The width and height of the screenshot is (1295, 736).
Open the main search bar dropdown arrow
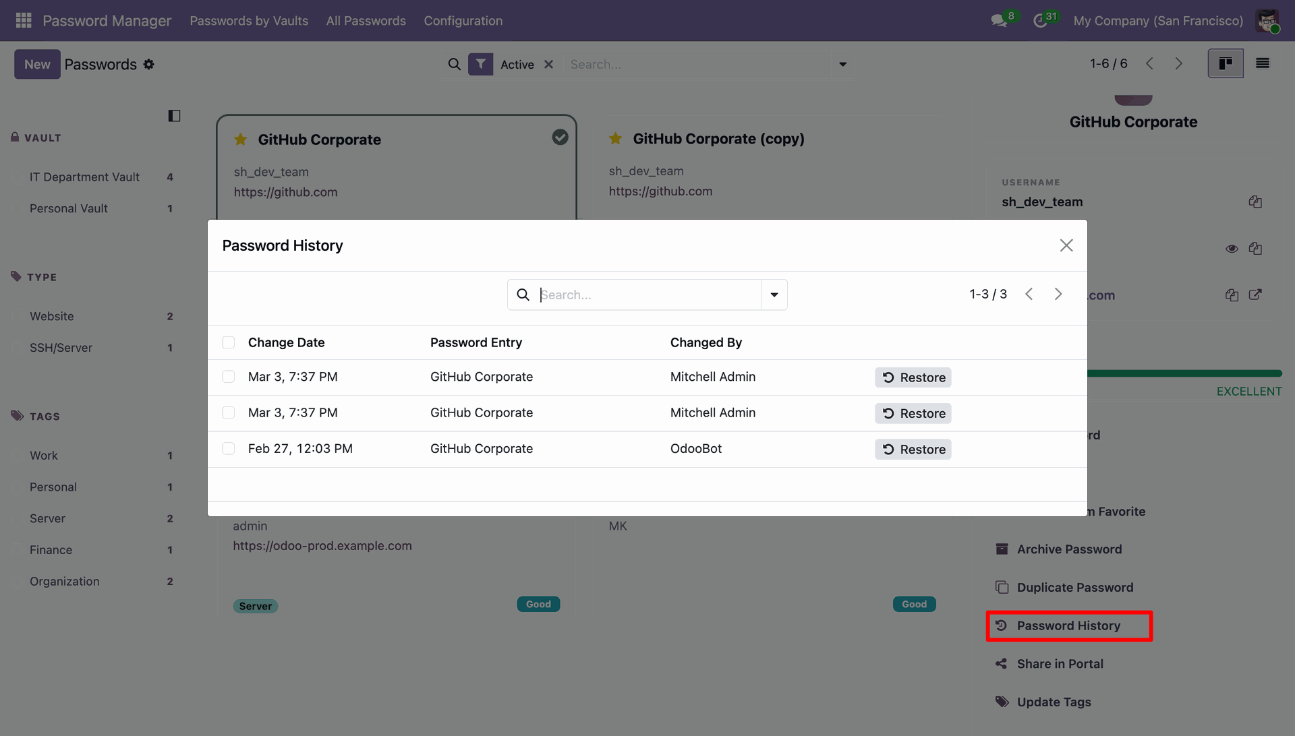coord(842,64)
